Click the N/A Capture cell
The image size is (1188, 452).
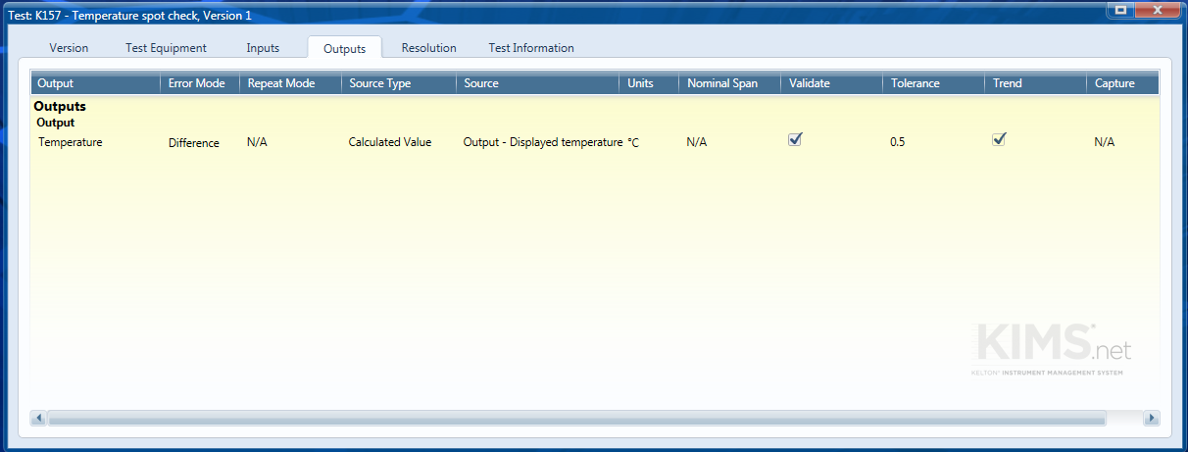click(1105, 142)
